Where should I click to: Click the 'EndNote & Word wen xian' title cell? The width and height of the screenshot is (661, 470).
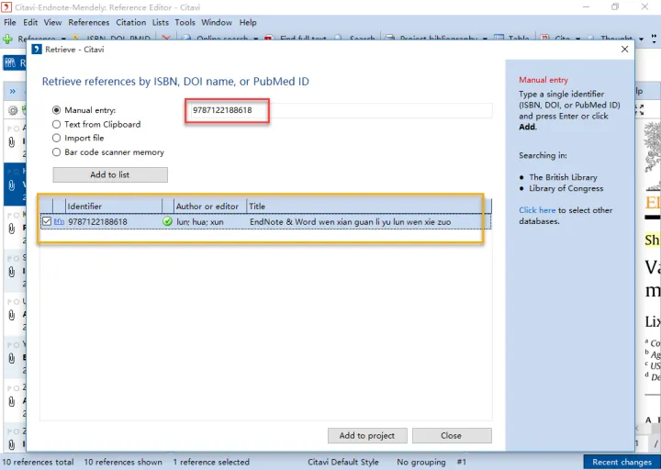tap(351, 222)
